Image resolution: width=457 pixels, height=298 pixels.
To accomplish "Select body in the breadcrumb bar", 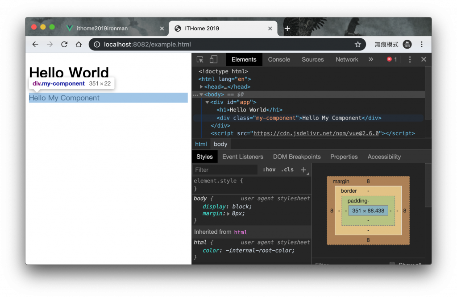I will [x=220, y=144].
